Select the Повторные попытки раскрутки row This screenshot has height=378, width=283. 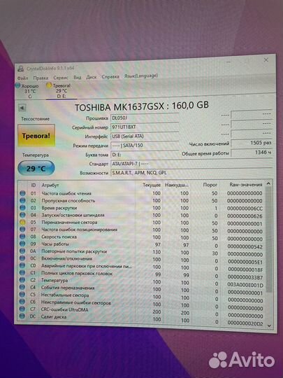141,253
